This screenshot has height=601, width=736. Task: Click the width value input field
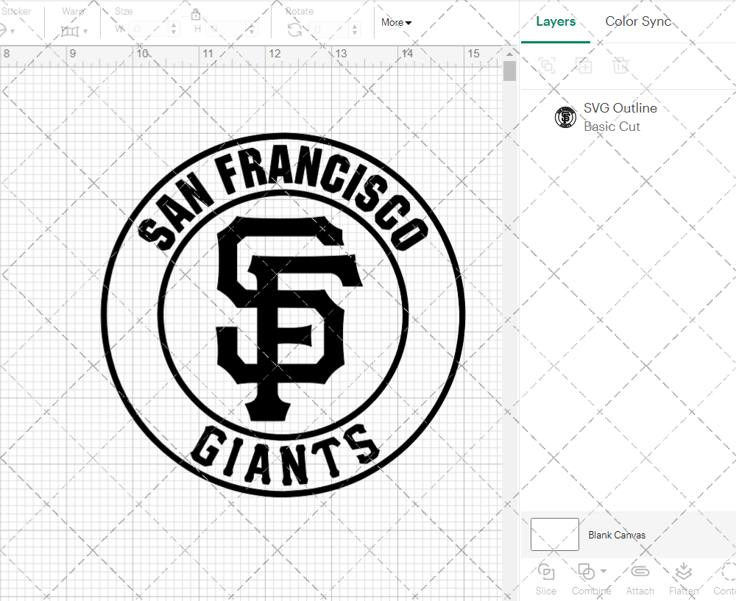pos(151,30)
